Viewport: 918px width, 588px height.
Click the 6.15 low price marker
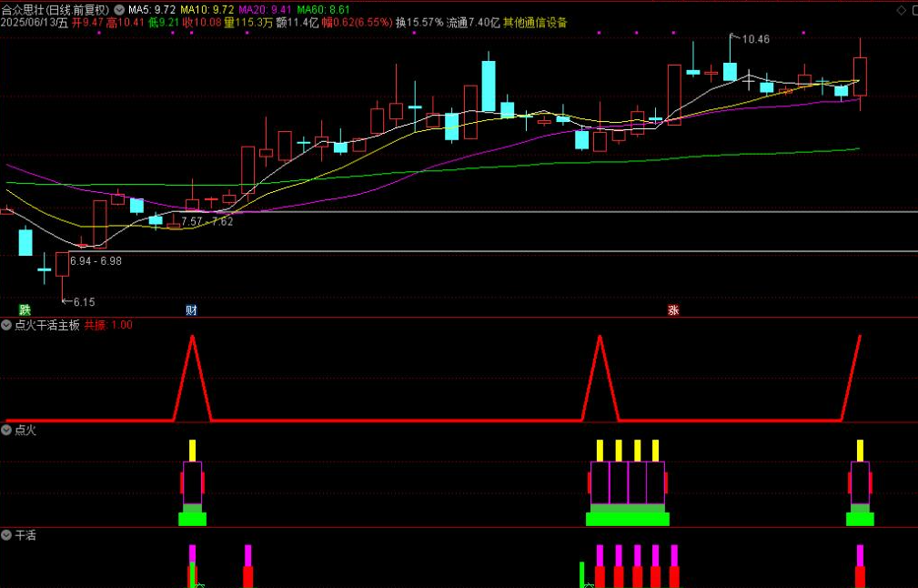tap(84, 301)
